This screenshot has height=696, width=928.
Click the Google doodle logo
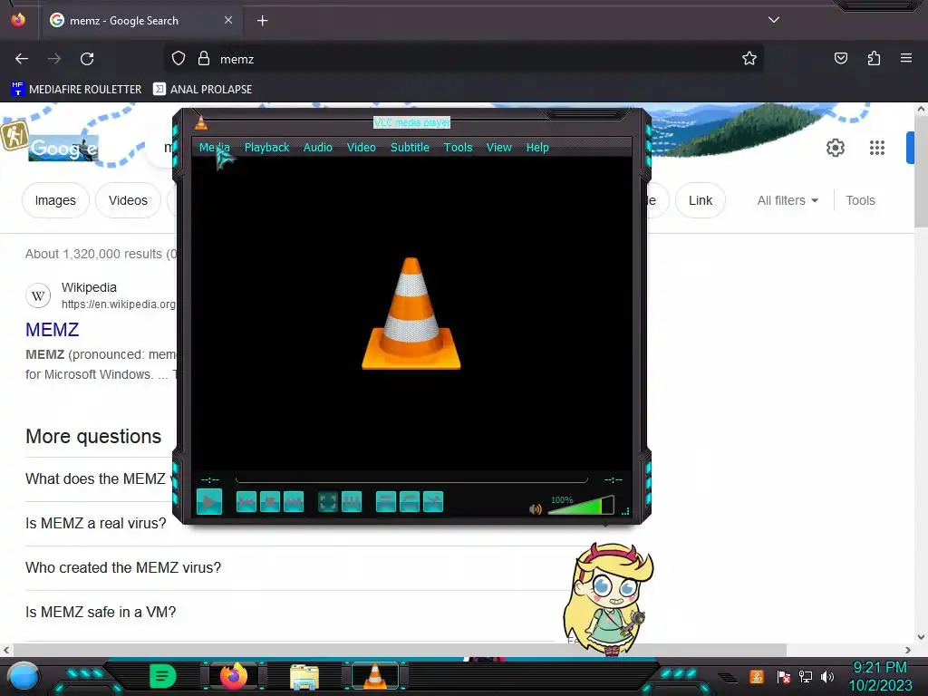point(63,148)
